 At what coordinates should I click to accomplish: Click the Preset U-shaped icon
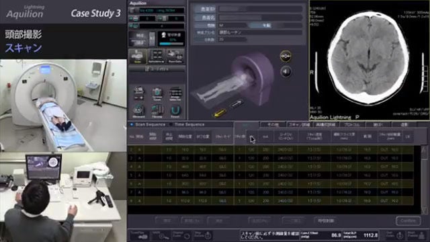click(x=175, y=111)
